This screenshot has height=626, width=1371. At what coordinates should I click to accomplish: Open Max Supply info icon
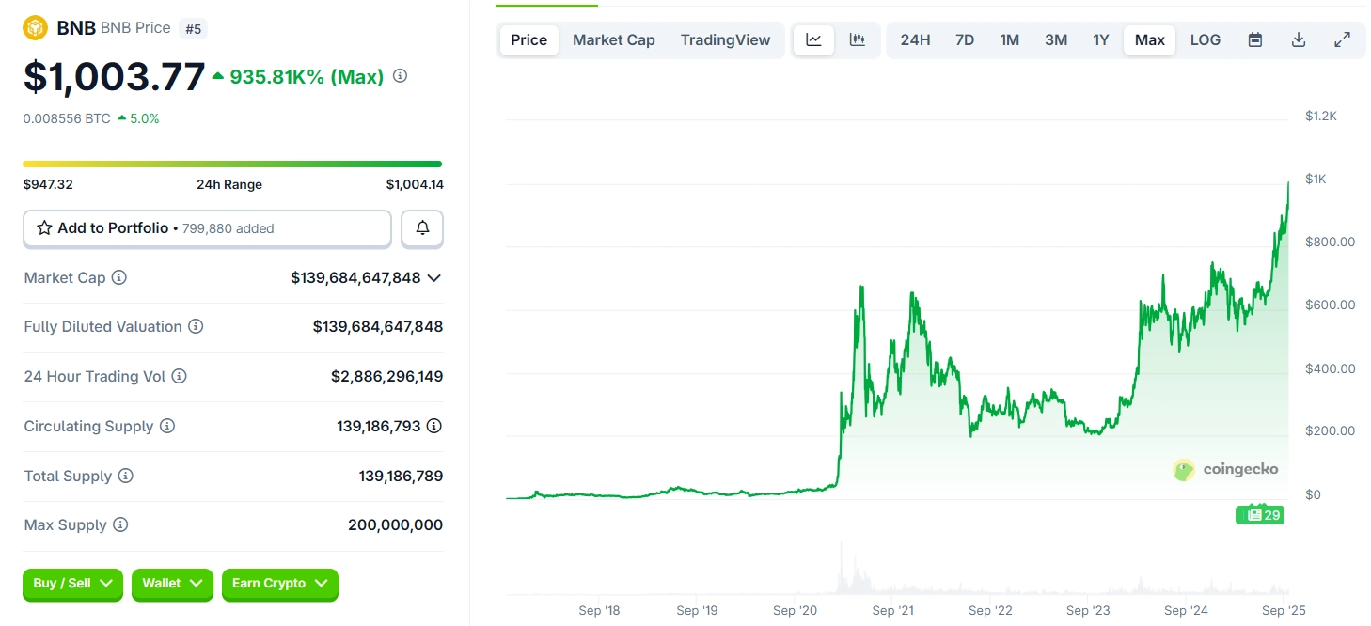click(120, 524)
